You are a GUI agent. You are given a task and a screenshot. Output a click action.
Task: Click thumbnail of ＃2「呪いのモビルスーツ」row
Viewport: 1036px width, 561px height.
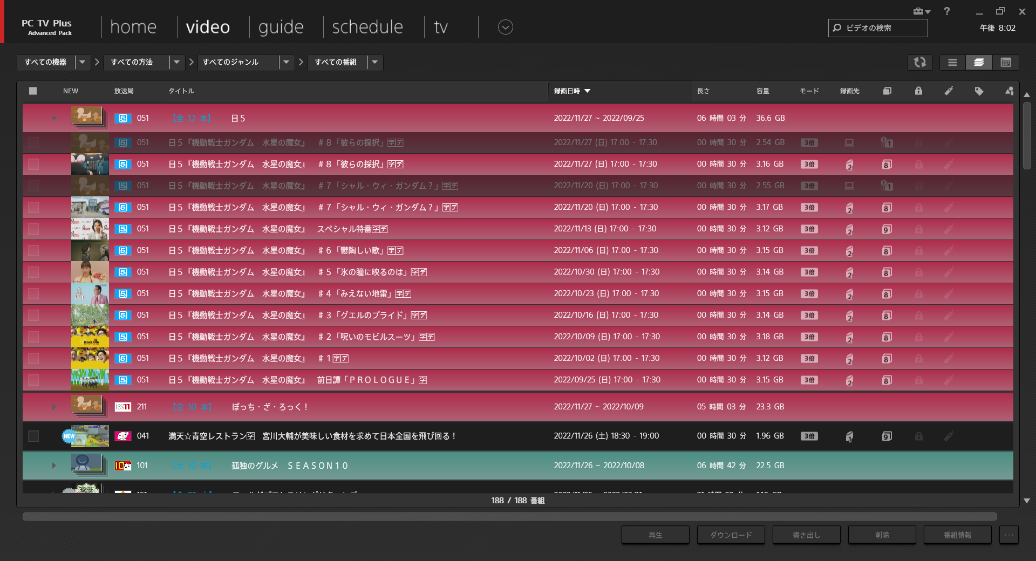pyautogui.click(x=90, y=337)
